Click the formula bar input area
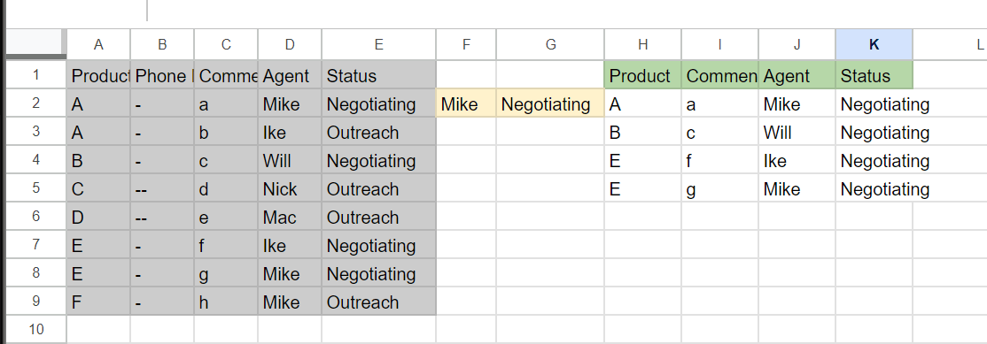This screenshot has width=987, height=344. [566, 11]
